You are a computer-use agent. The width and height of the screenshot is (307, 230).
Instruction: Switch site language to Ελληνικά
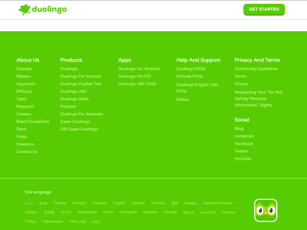tap(99, 203)
